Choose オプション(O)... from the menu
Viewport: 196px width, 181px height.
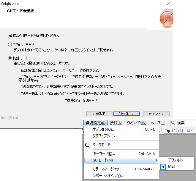(103, 130)
